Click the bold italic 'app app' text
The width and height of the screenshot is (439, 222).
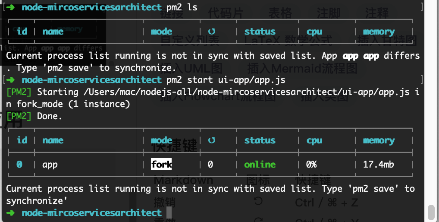[x=361, y=56]
